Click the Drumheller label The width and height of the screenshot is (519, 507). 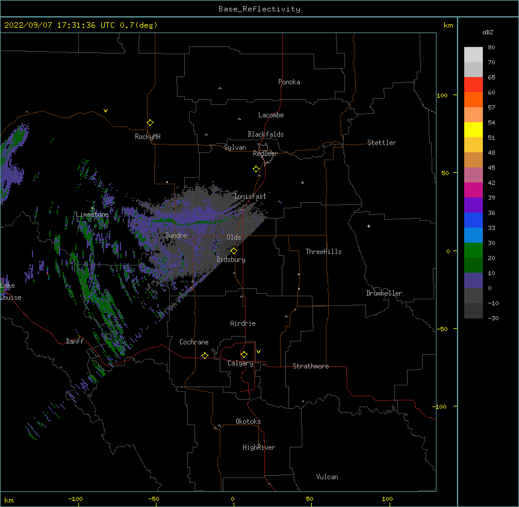coord(384,293)
